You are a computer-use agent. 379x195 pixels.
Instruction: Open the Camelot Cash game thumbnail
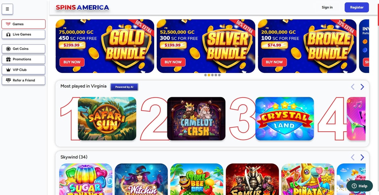click(196, 119)
